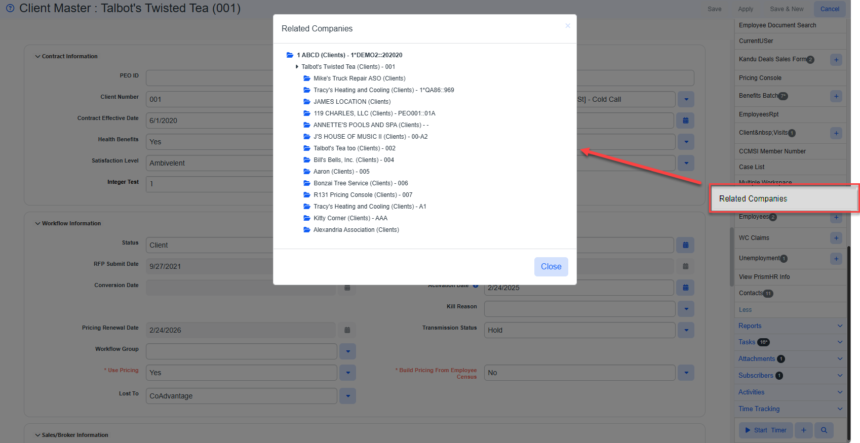
Task: Click the calendar icon for Activation Date
Action: [x=685, y=288]
